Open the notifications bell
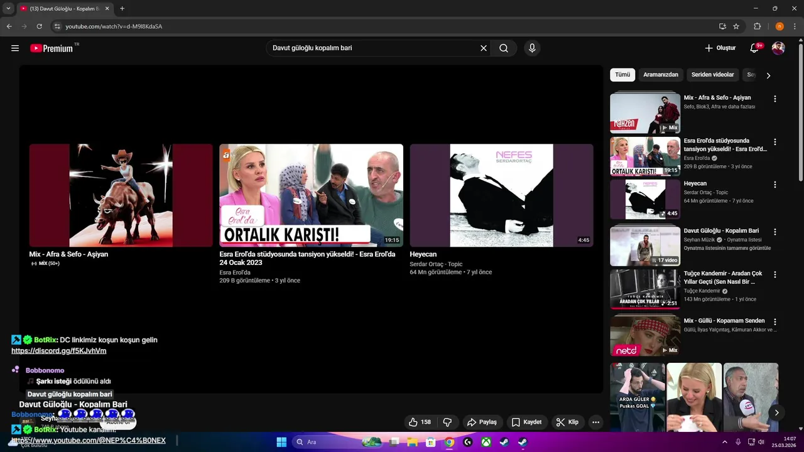Image resolution: width=804 pixels, height=452 pixels. [755, 48]
